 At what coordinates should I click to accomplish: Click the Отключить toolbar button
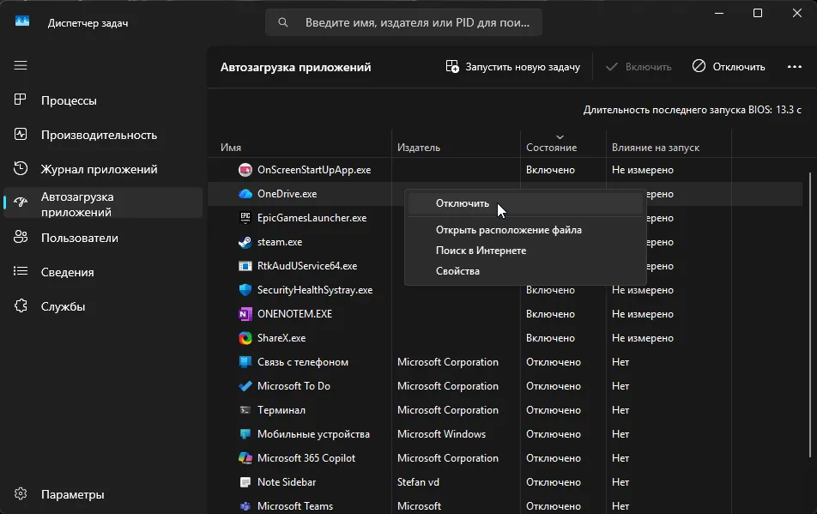click(729, 67)
